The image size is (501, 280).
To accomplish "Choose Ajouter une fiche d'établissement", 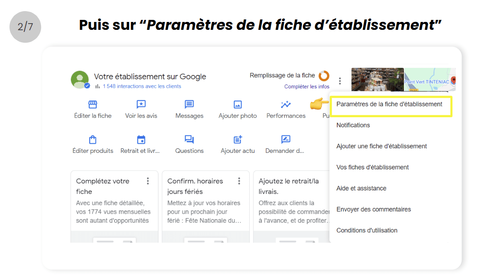I will (382, 146).
